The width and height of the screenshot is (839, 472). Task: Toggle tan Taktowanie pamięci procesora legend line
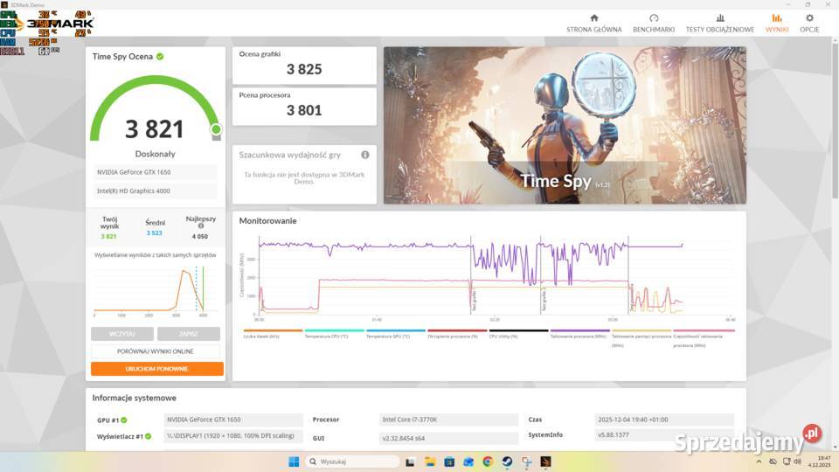(x=641, y=330)
